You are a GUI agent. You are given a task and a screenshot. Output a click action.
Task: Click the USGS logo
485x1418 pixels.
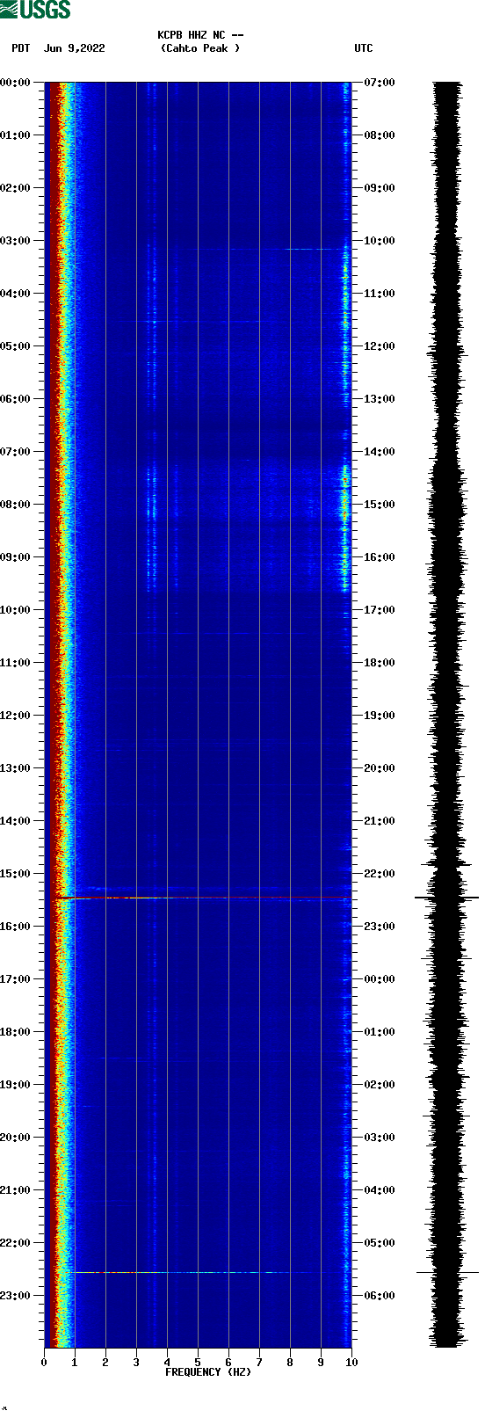click(35, 10)
